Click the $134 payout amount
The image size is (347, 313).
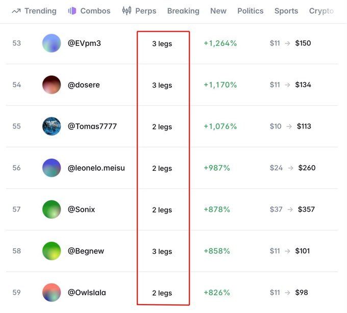tap(303, 85)
